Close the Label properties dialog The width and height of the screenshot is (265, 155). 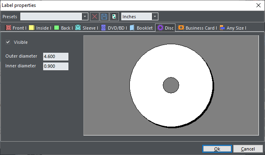[x=258, y=5]
